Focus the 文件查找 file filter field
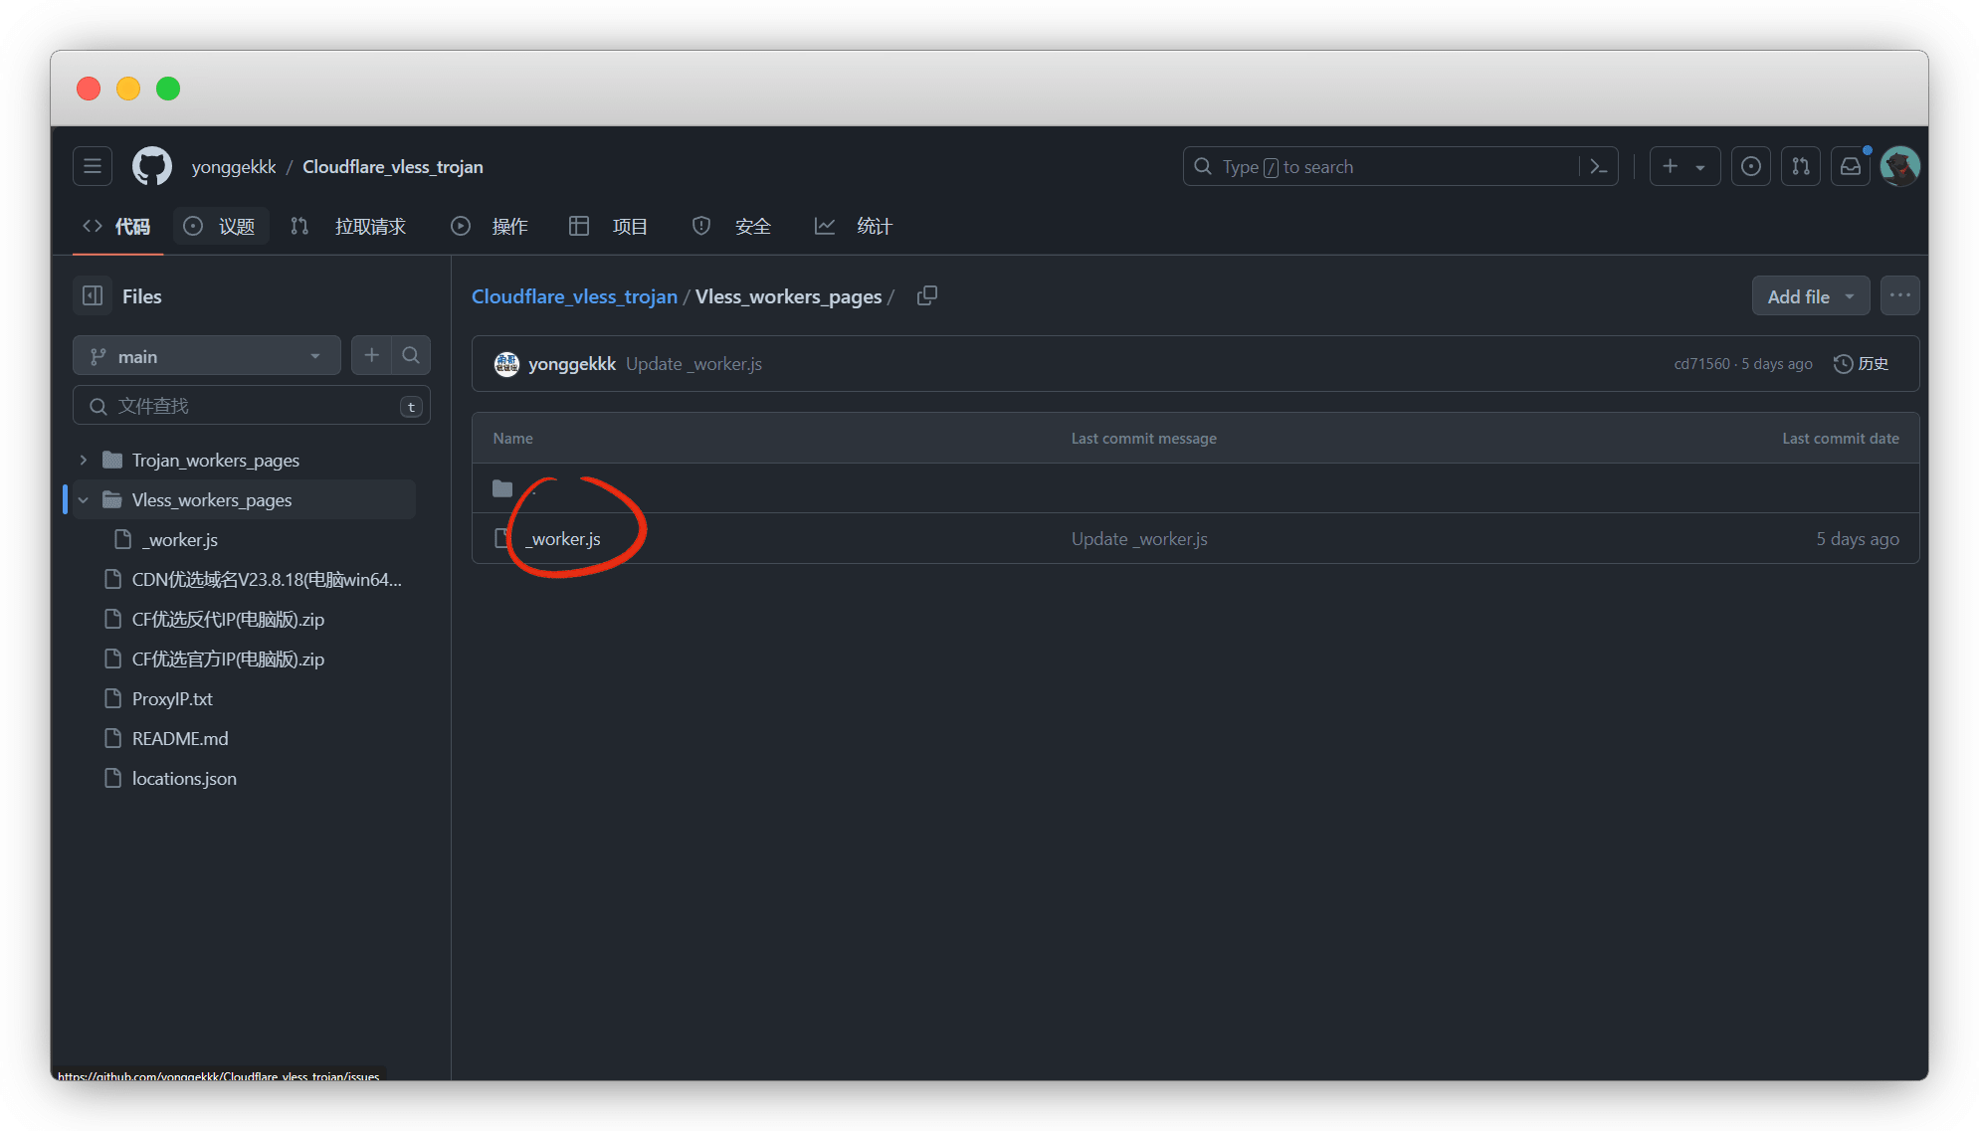1979x1131 pixels. (x=252, y=406)
